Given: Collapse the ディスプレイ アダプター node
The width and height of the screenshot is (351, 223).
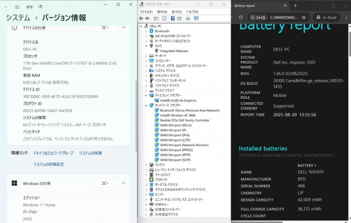Looking at the screenshot, I should coord(146,96).
